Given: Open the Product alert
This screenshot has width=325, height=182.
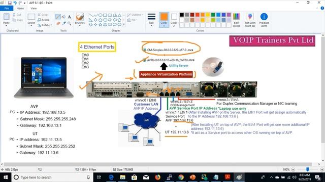Looking at the screenshot, I should pyautogui.click(x=264, y=20).
